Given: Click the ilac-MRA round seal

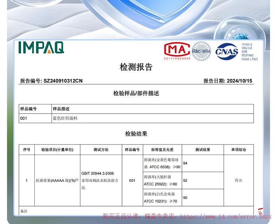Looking at the screenshot, I should (x=201, y=51).
